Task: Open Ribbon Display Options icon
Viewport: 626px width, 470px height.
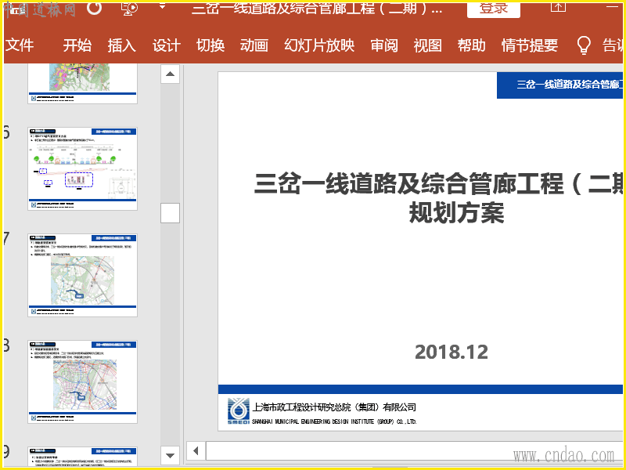Action: (558, 7)
